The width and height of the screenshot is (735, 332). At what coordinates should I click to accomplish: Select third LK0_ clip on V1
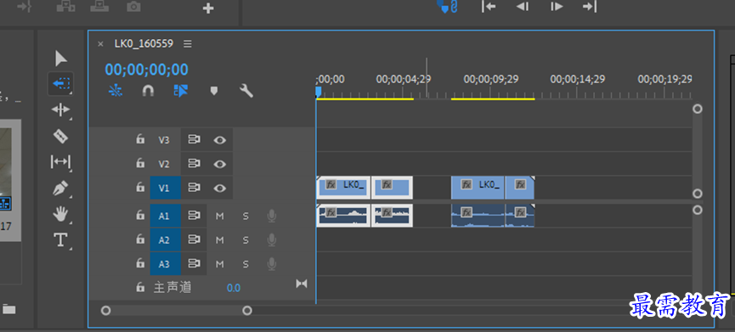[x=478, y=188]
